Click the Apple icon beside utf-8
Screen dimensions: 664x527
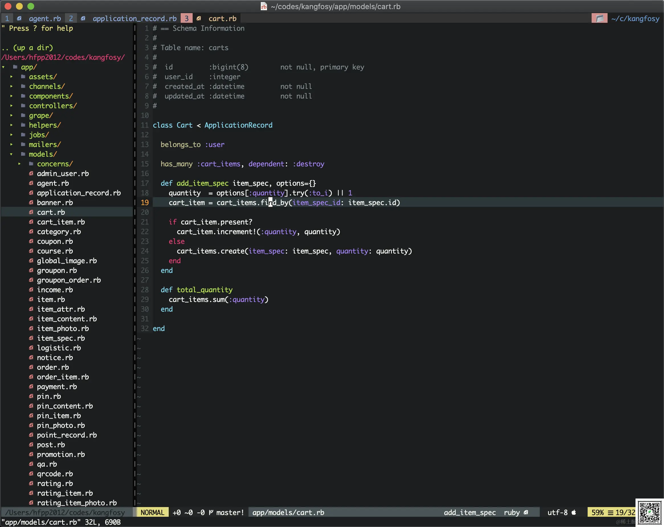click(574, 512)
